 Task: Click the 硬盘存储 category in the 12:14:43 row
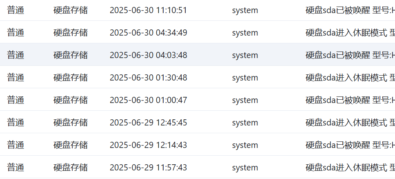71,145
